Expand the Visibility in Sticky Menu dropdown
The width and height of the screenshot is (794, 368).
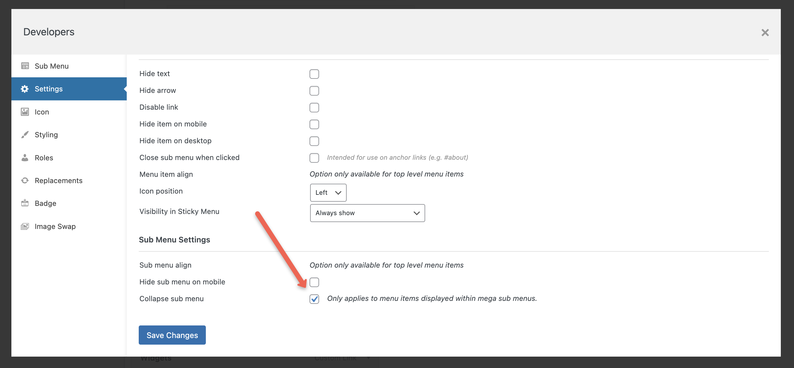pyautogui.click(x=367, y=213)
